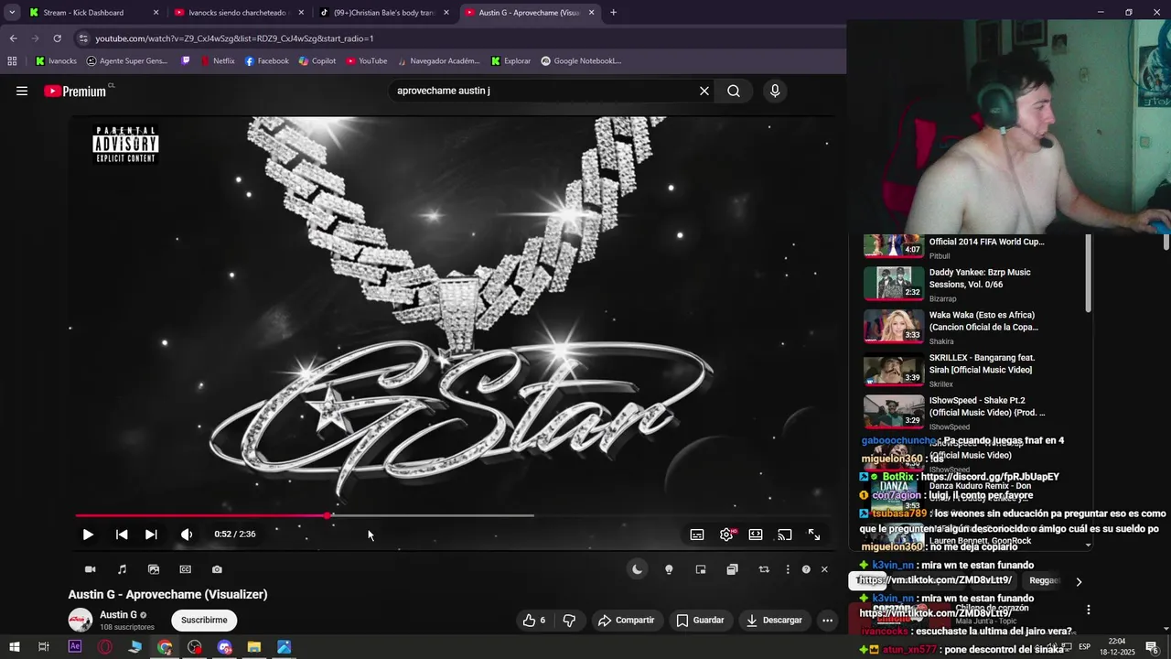Open a new browser tab
The image size is (1171, 659).
point(613,13)
